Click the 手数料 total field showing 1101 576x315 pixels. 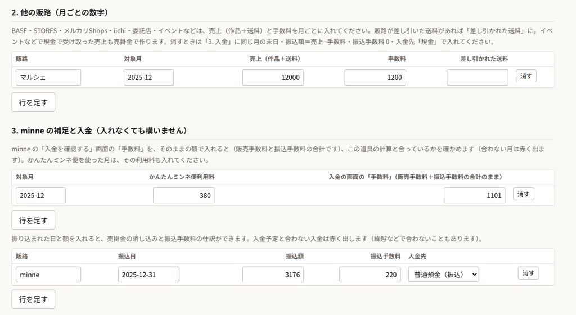475,195
